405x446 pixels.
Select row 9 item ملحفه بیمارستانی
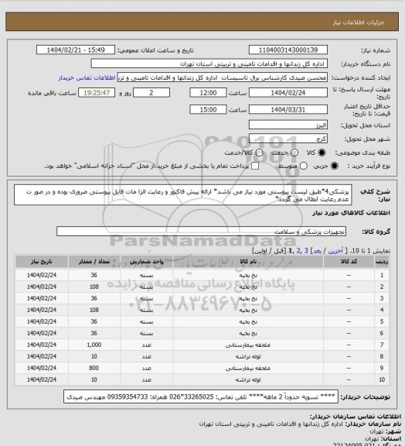(248, 369)
